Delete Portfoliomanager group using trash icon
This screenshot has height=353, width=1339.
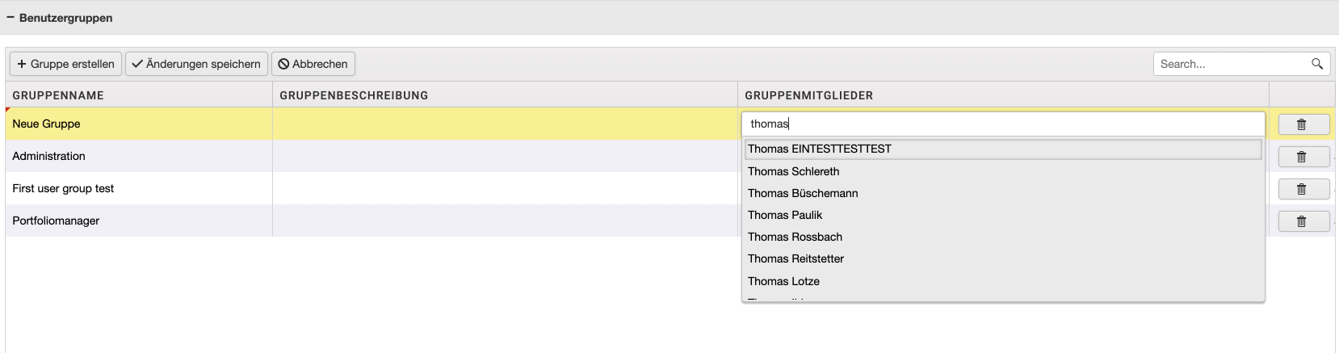1303,221
